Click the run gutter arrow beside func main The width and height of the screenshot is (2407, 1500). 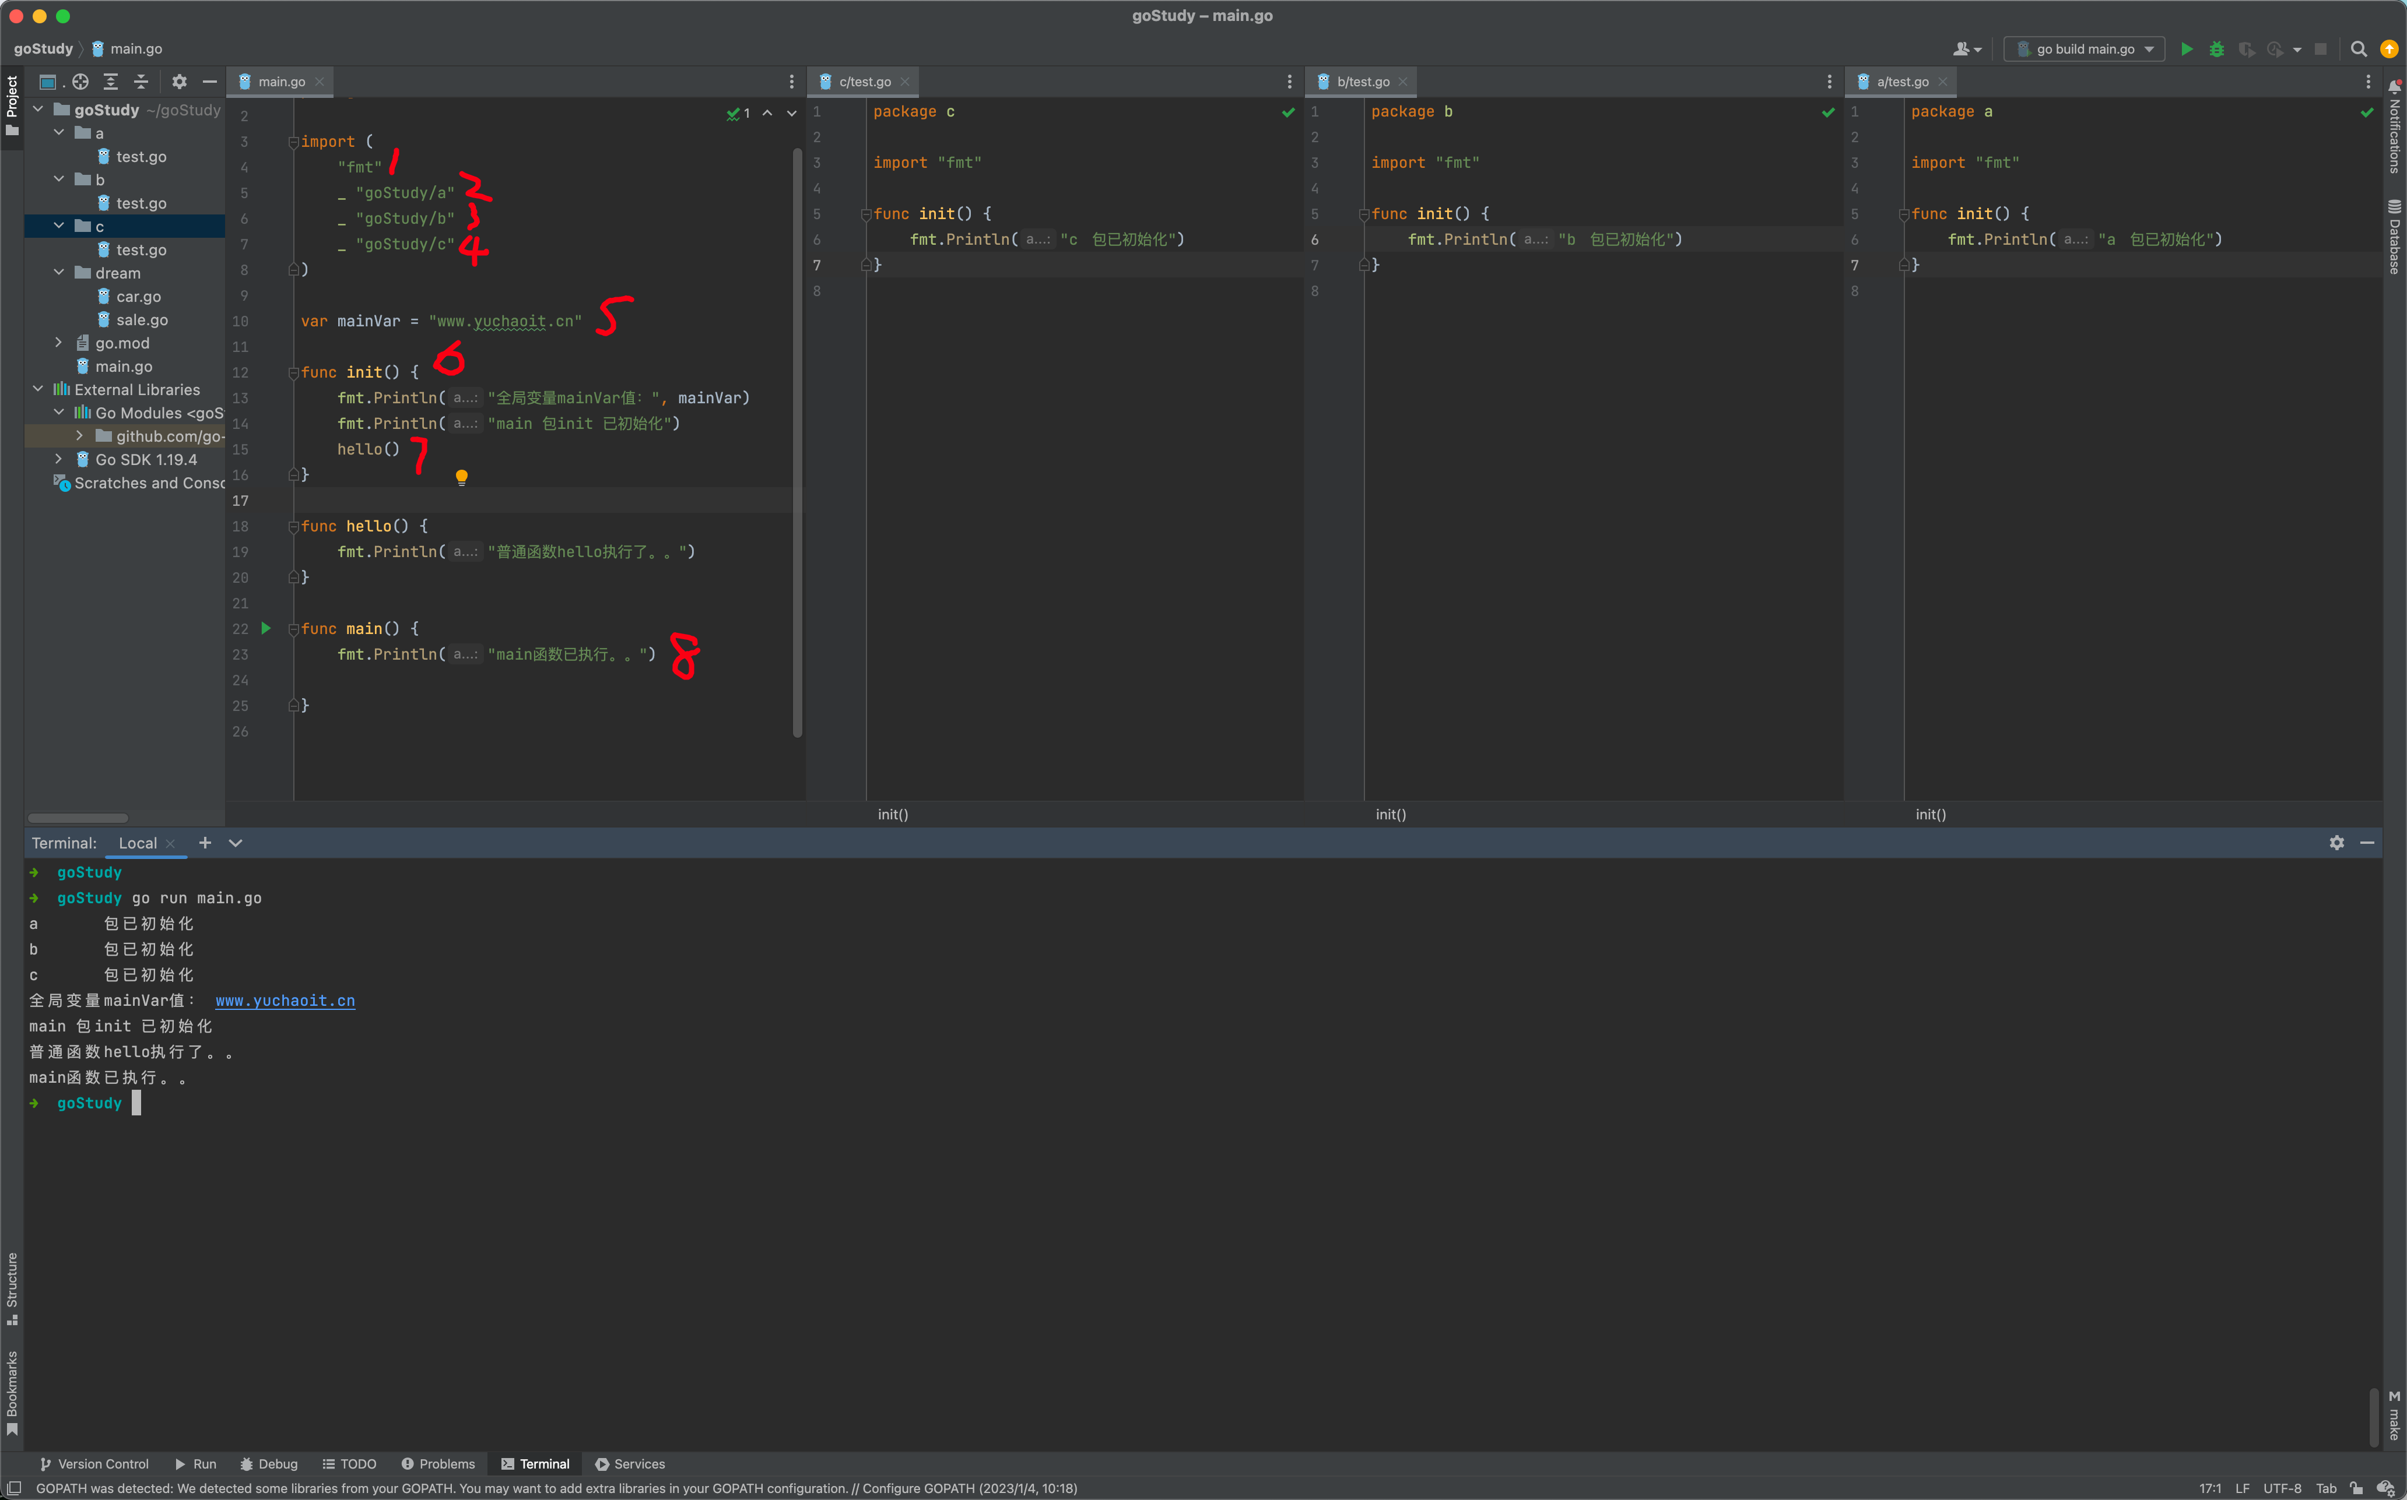coord(266,628)
